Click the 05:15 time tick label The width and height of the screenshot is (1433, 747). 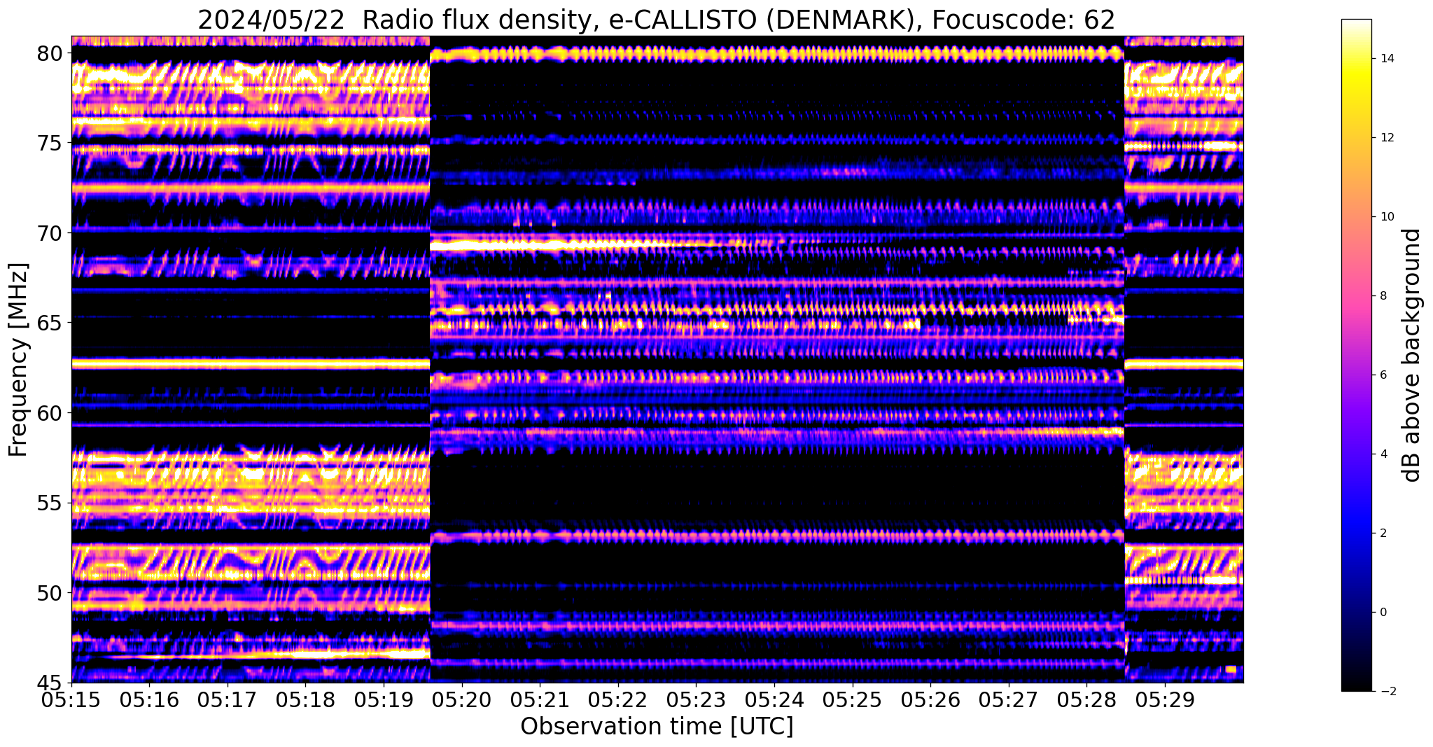71,700
